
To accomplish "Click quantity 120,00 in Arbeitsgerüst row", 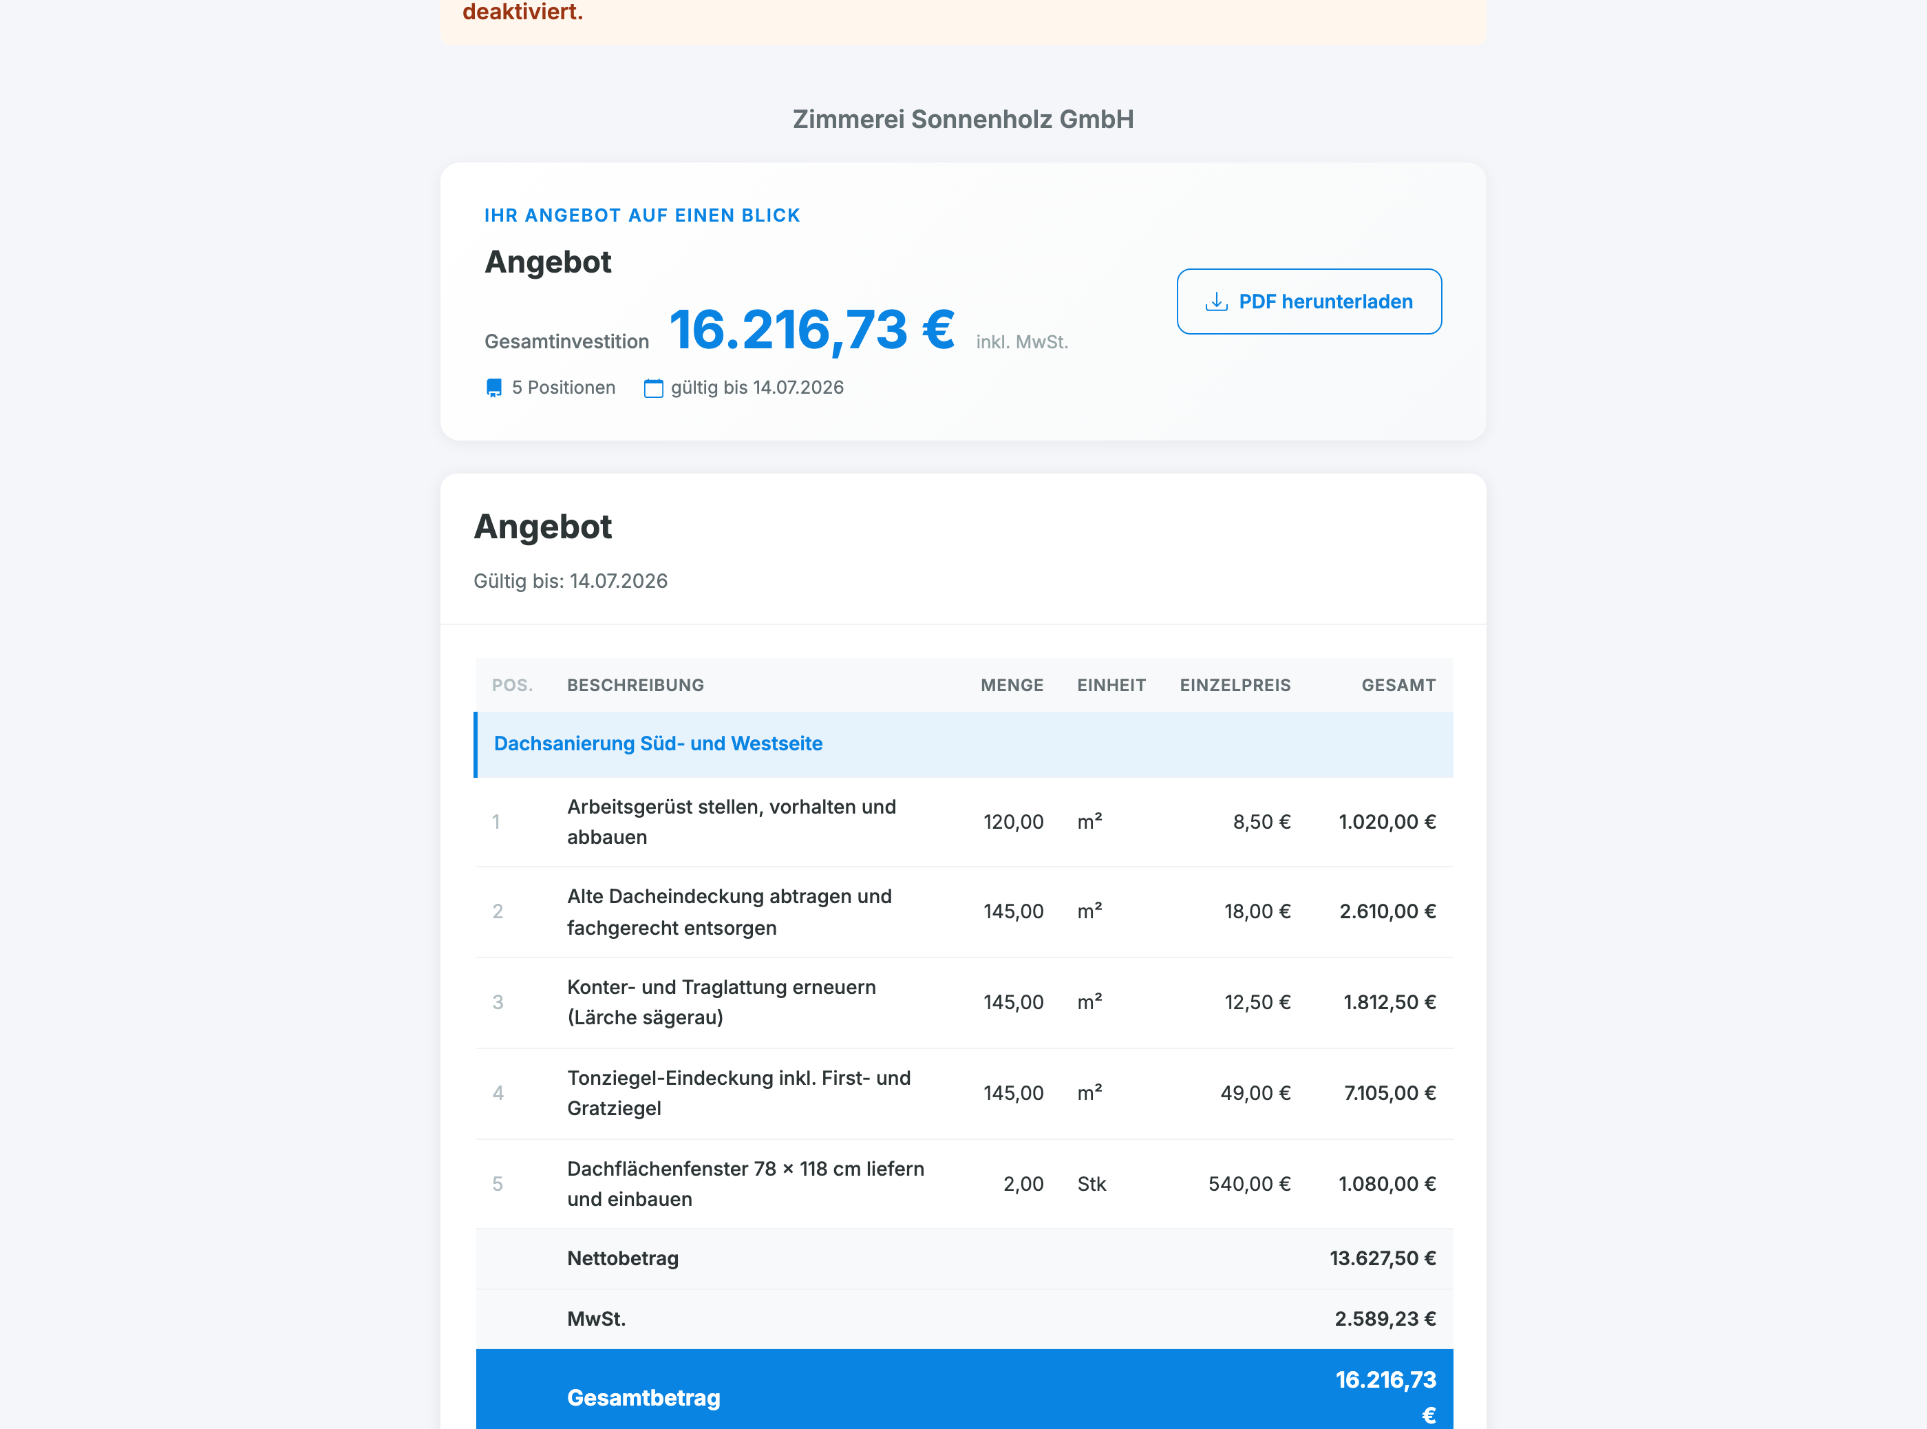I will click(1014, 822).
